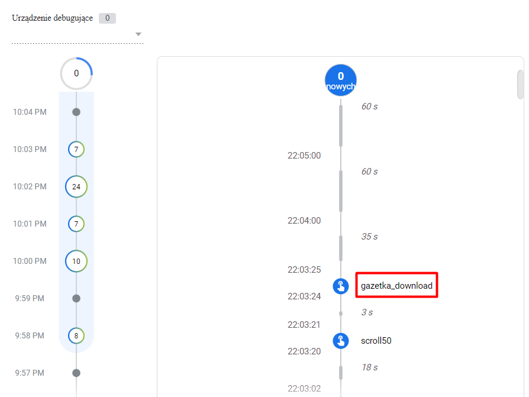Select the 9:57 PM gray dot
This screenshot has width=529, height=397.
tap(76, 373)
